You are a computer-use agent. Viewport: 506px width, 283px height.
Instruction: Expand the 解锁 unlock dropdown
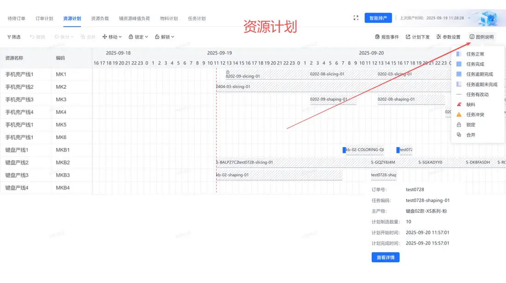click(165, 37)
